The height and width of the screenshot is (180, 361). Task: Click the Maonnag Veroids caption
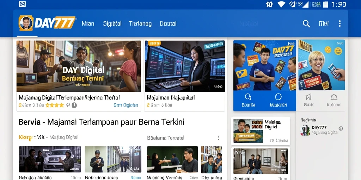pyautogui.click(x=164, y=178)
